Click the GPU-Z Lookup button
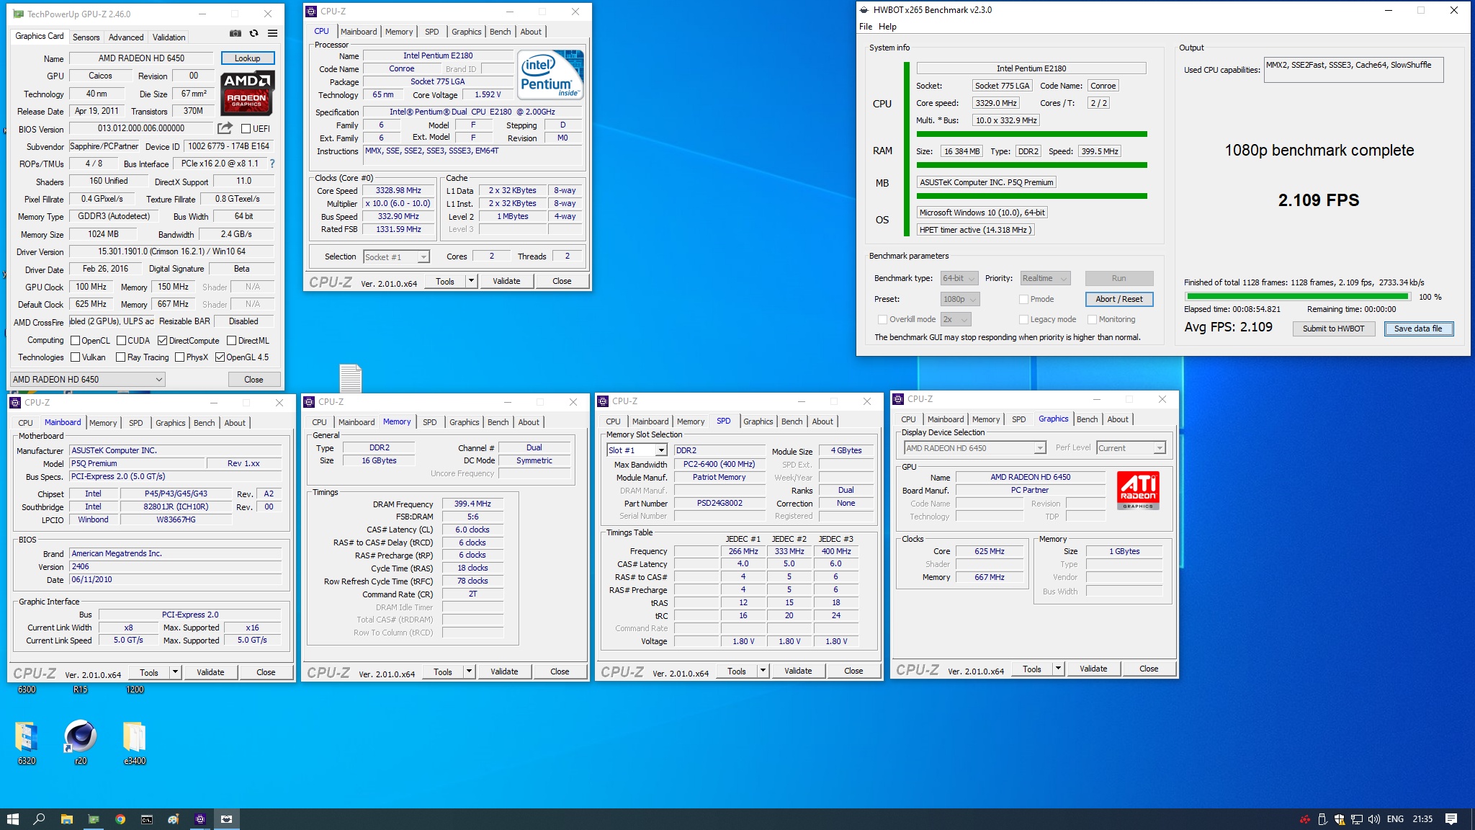The image size is (1475, 830). (x=247, y=58)
